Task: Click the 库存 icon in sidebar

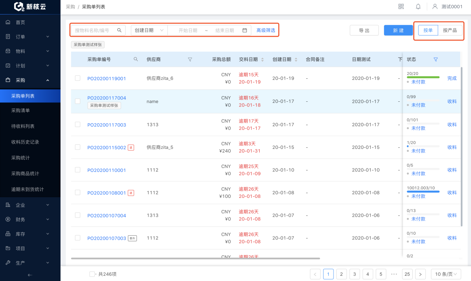Action: (x=8, y=234)
